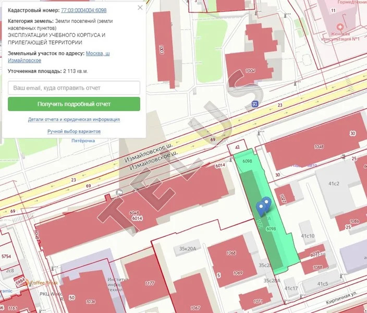Select small parcel 42 near the road
Image resolution: width=367 pixels, height=313 pixels.
[x=237, y=147]
